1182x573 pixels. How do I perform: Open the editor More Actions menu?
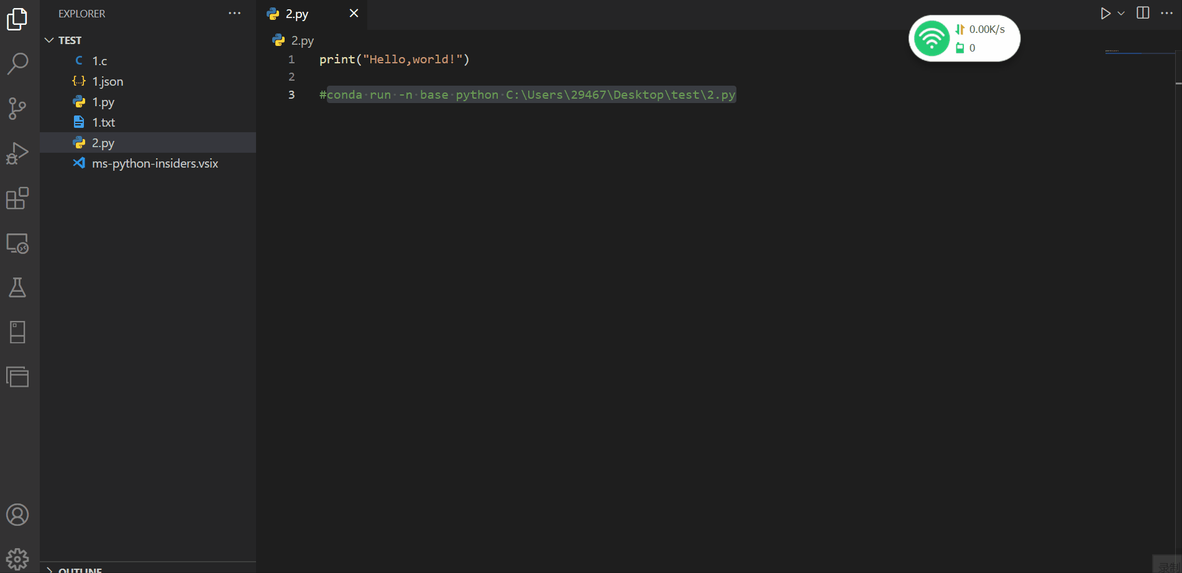pos(1165,12)
